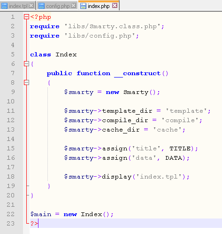Click the TITLE constant
This screenshot has width=222, height=234.
point(180,148)
